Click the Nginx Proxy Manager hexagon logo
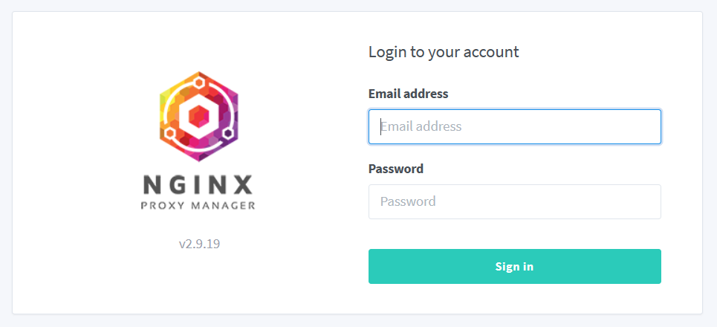Viewport: 717px width, 327px height. pyautogui.click(x=198, y=115)
